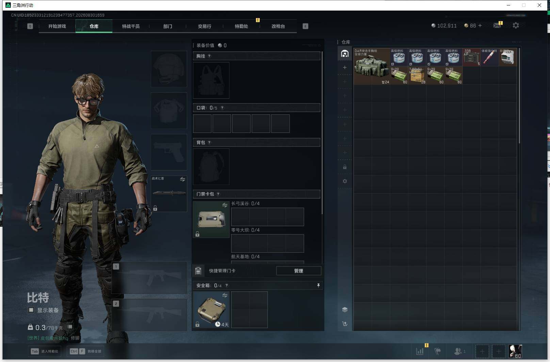
Task: Open the weight details list icon
Action: pos(70,327)
